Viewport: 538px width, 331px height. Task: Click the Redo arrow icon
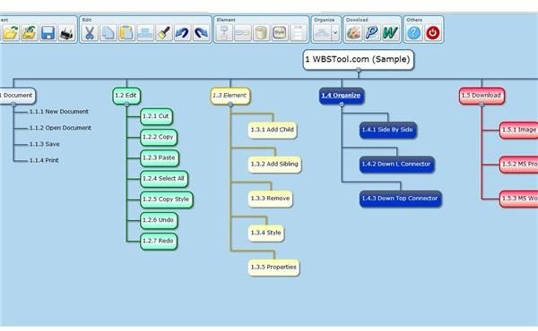pos(201,33)
